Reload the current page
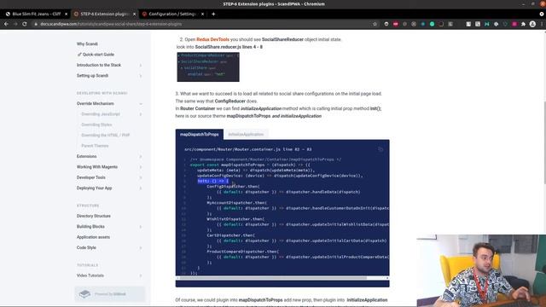The image size is (546, 307). [x=25, y=24]
